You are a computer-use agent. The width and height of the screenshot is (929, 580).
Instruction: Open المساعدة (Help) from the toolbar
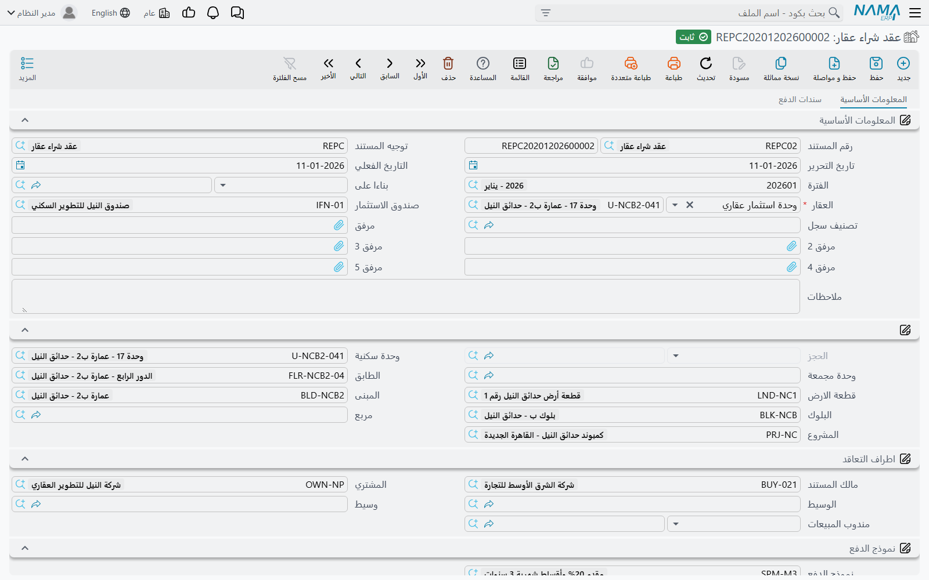483,63
